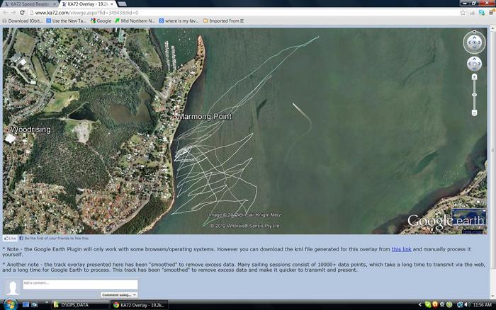Click the Facebook Like button
This screenshot has height=310, width=496.
10,239
